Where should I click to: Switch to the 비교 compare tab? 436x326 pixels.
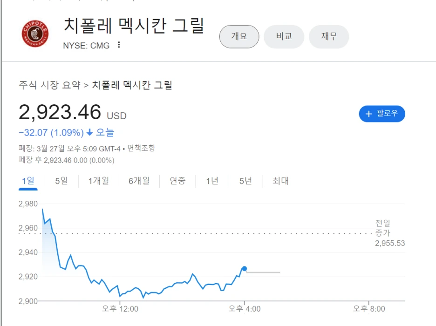click(284, 36)
